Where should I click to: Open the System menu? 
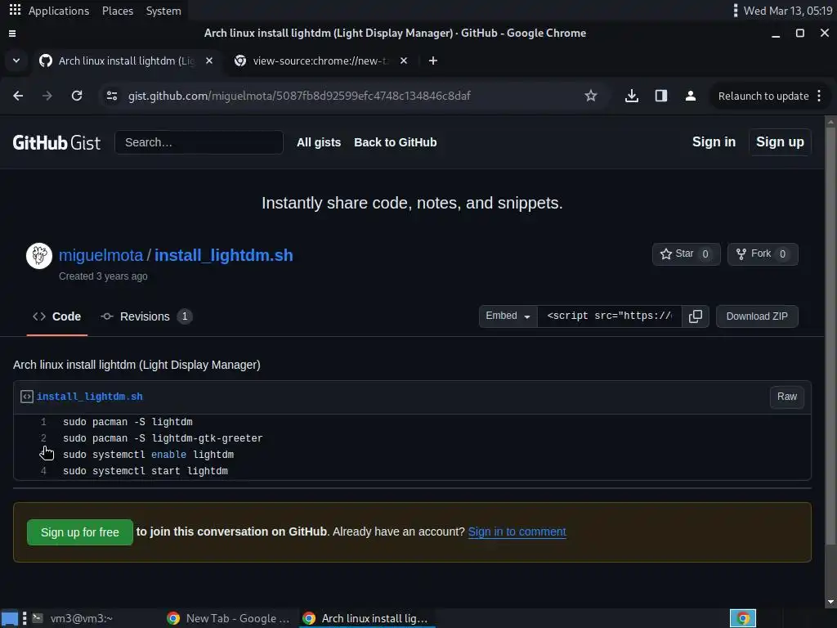[163, 11]
